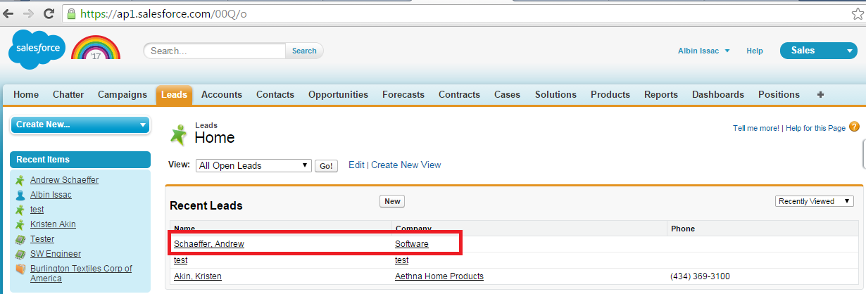Reload the page with refresh icon
The image size is (866, 294).
click(x=49, y=13)
